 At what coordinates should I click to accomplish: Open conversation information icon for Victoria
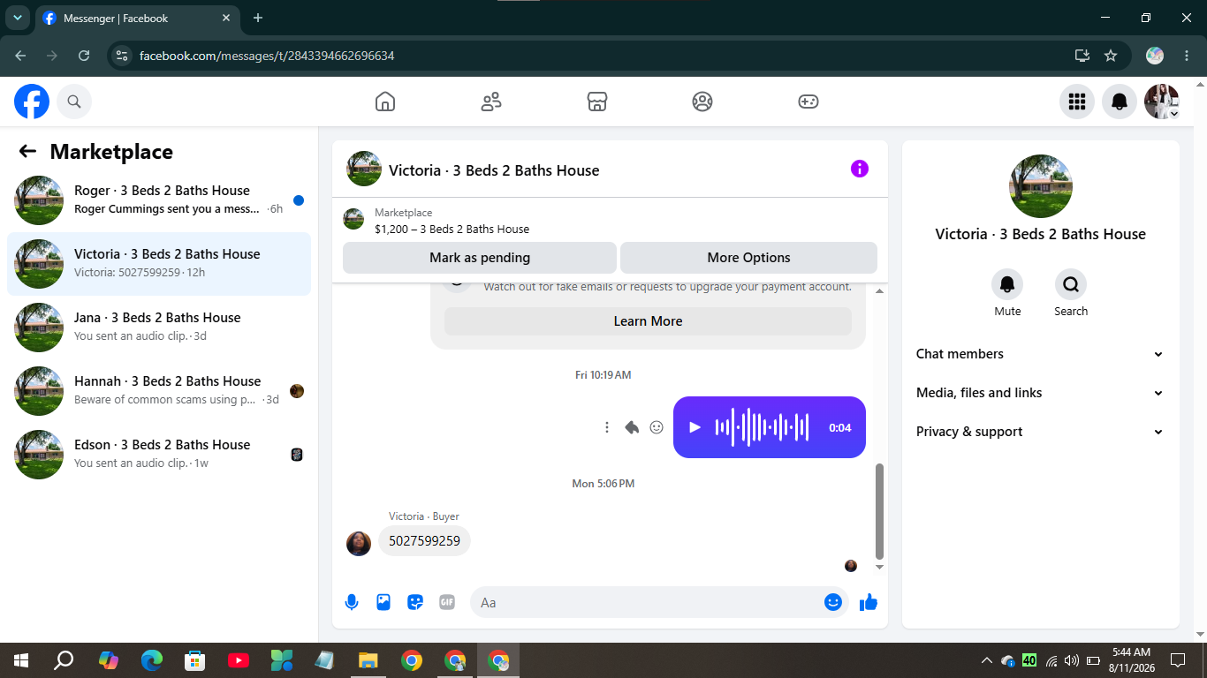tap(860, 169)
